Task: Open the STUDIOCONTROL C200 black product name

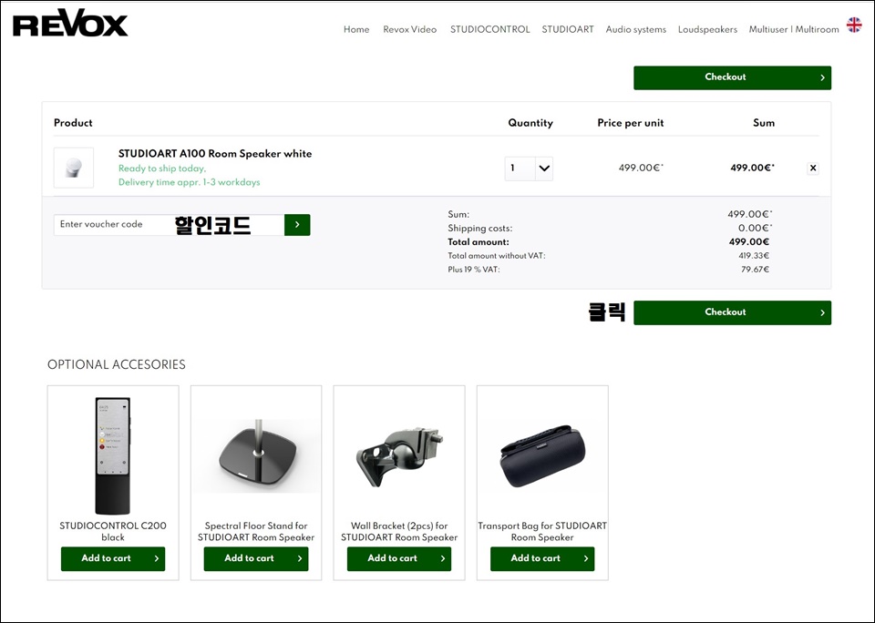Action: coord(113,532)
